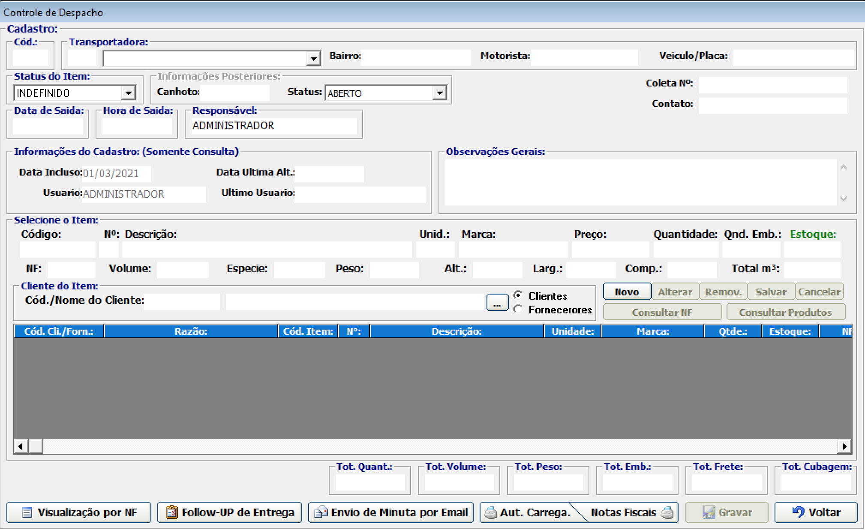Click Envio de Minuta por Email icon
This screenshot has width=865, height=530.
[x=321, y=512]
